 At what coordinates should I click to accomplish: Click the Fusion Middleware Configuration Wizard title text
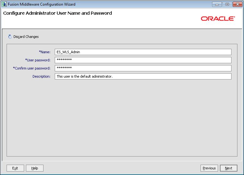click(x=42, y=4)
